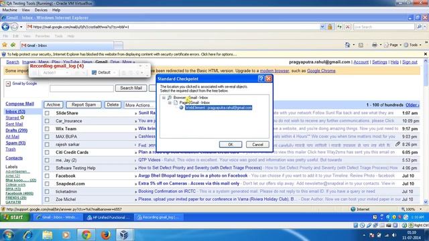Click Delete button in Gmail

point(113,104)
